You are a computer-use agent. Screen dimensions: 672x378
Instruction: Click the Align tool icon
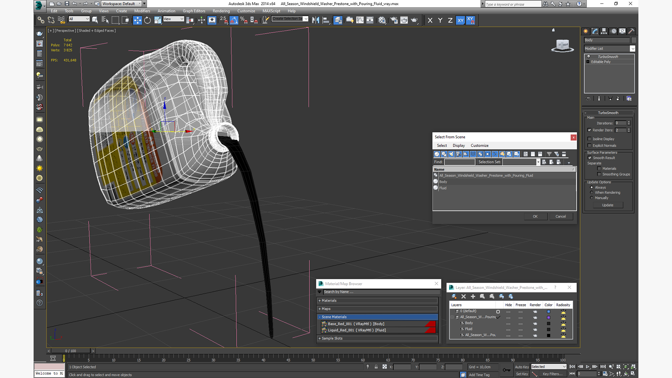[326, 20]
